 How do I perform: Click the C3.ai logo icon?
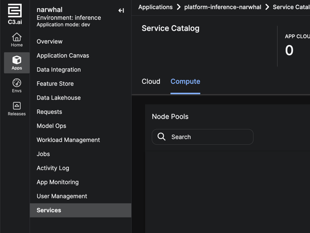(x=15, y=11)
